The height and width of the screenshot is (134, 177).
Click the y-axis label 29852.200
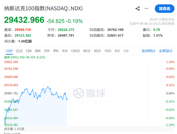point(11,62)
